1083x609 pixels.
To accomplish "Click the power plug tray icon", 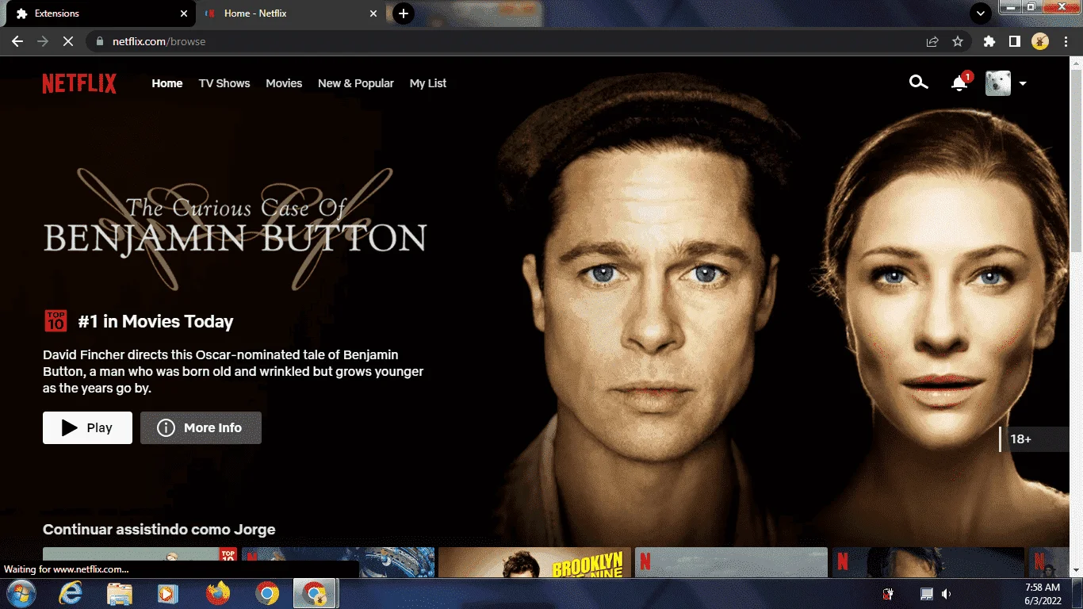I will 889,594.
